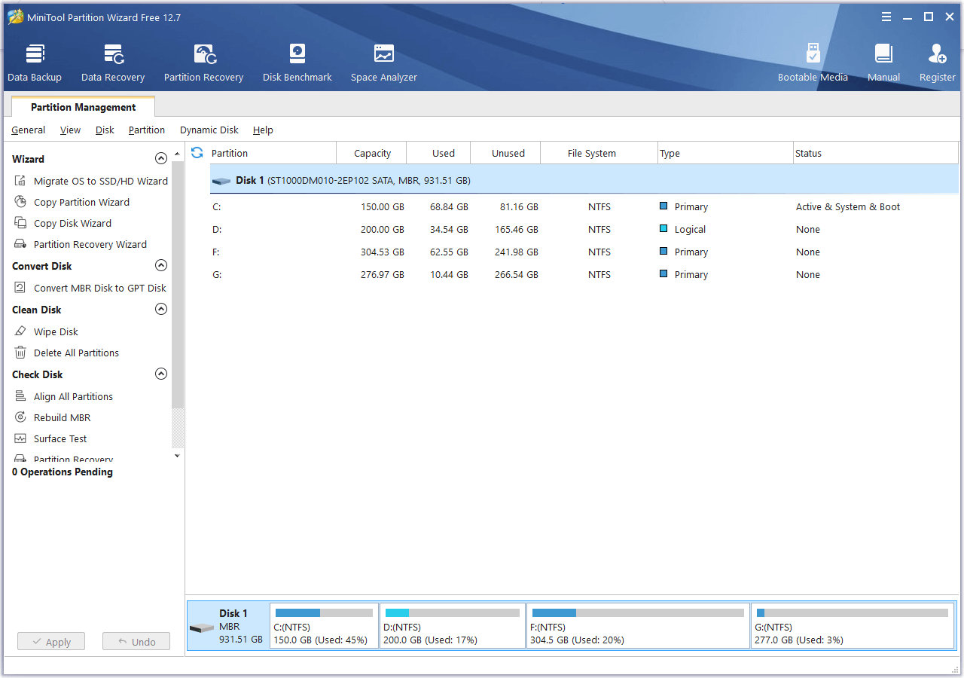Select the D: partition row

click(x=584, y=229)
